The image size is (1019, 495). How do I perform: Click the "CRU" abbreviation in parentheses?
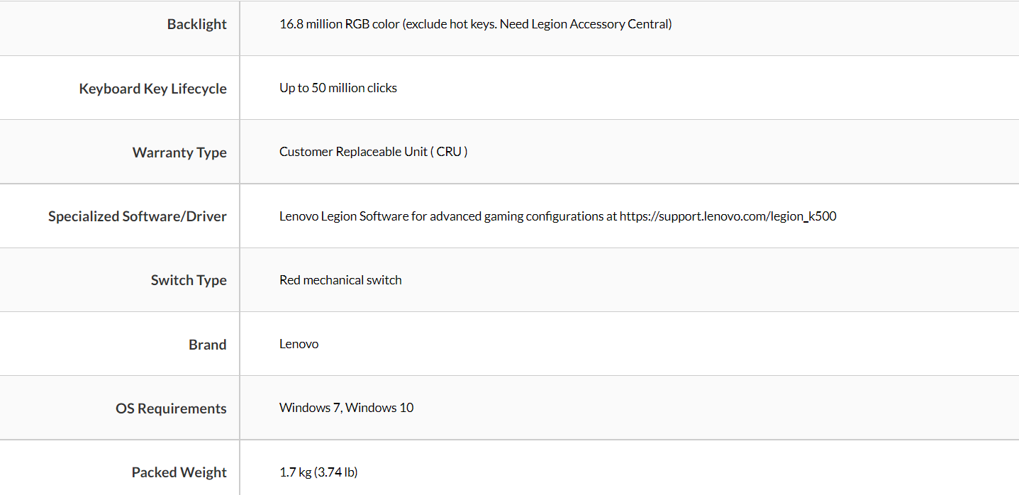click(449, 152)
